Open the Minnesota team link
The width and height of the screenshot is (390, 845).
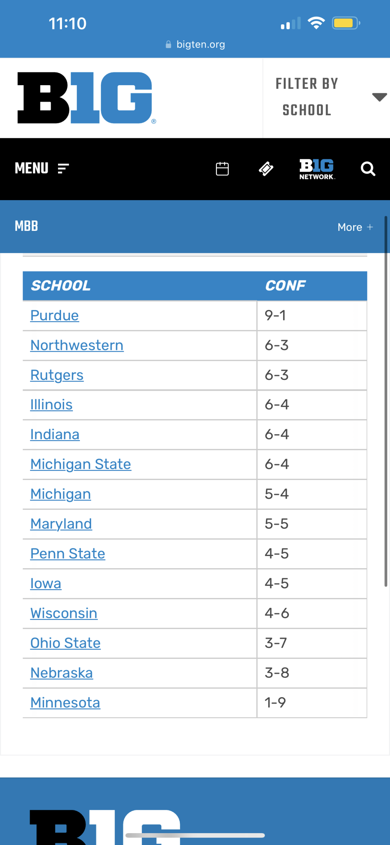(x=65, y=703)
